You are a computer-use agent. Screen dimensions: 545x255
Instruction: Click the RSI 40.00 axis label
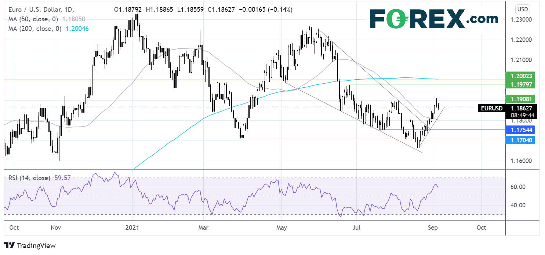pyautogui.click(x=518, y=205)
